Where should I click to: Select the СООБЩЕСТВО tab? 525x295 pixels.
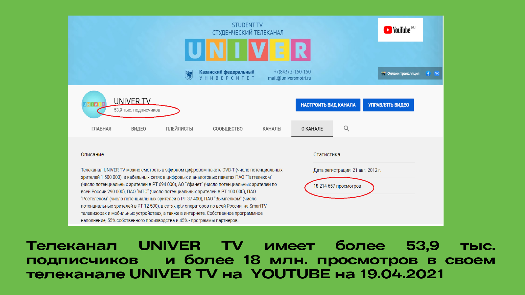[228, 129]
